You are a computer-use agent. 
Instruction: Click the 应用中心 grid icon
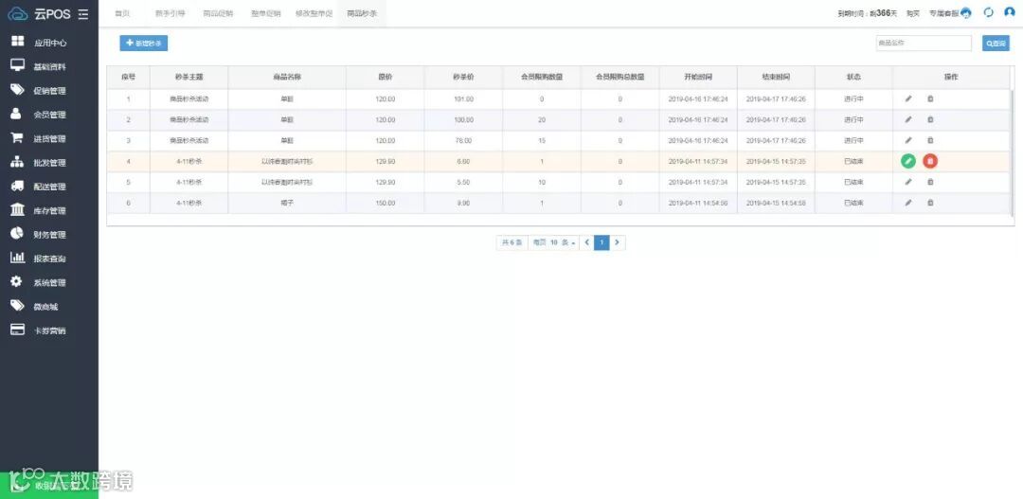coord(18,43)
